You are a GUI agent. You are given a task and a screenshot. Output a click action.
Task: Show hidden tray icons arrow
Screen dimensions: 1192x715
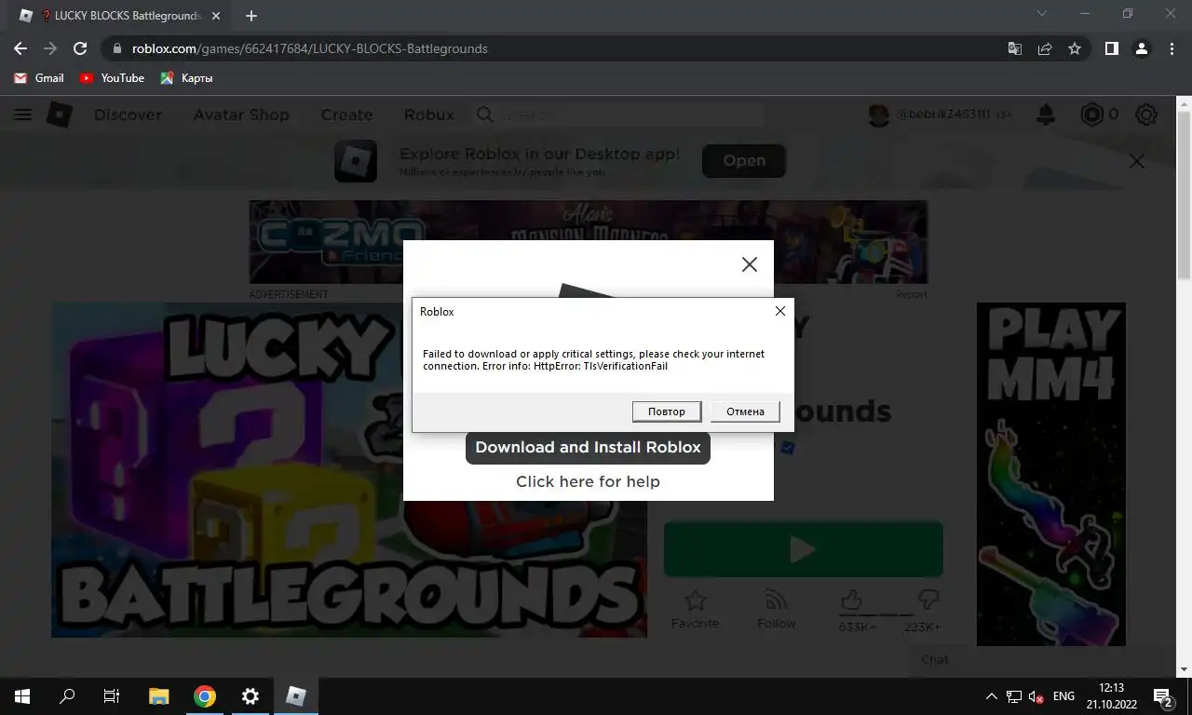(x=991, y=695)
